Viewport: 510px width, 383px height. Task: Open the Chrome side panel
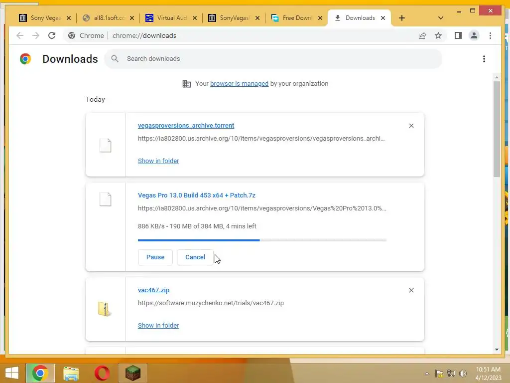458,35
